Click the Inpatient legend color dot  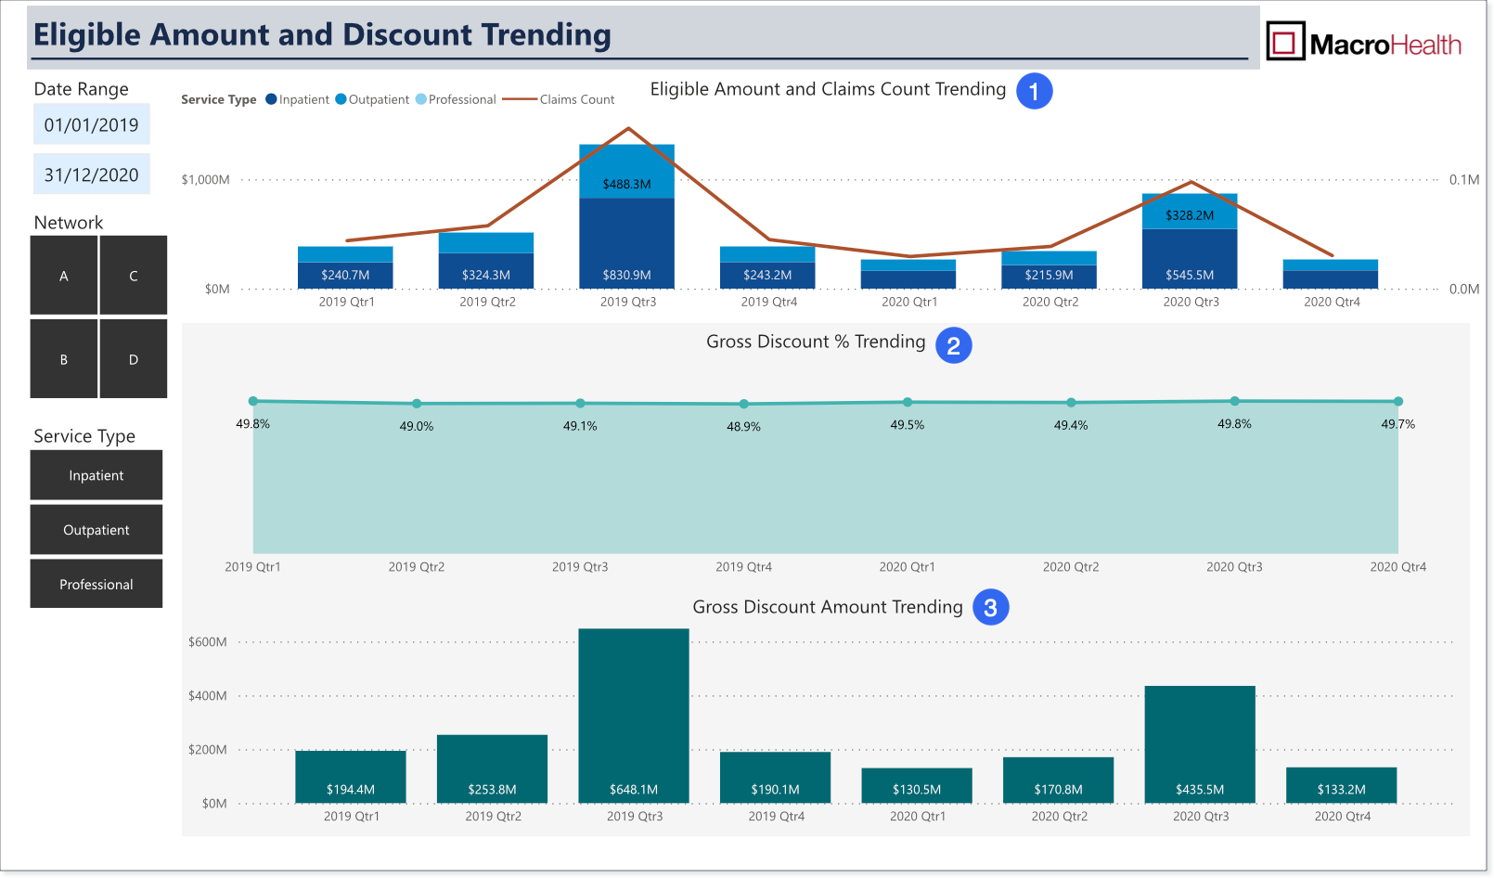[x=271, y=99]
